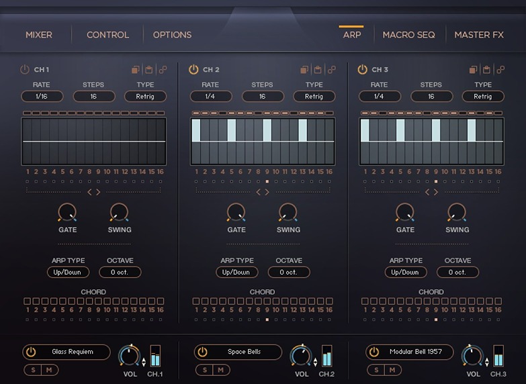Mute the Modular Bell 1957 channel

(392, 370)
